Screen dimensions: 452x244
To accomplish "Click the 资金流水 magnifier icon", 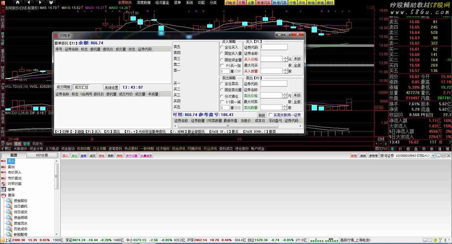I will click(9, 223).
